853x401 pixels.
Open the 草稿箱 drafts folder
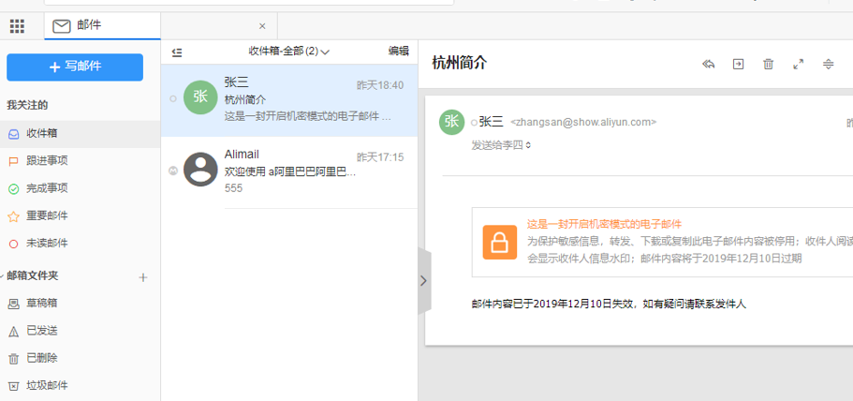point(41,304)
